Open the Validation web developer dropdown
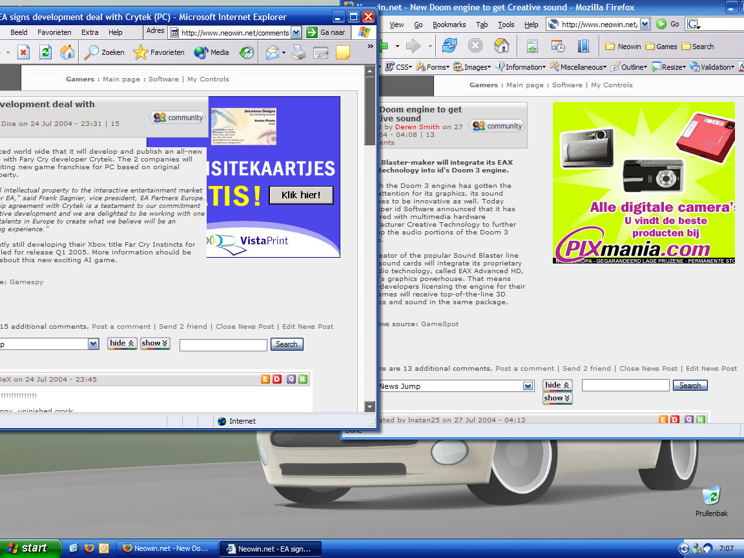The height and width of the screenshot is (558, 744). click(712, 67)
